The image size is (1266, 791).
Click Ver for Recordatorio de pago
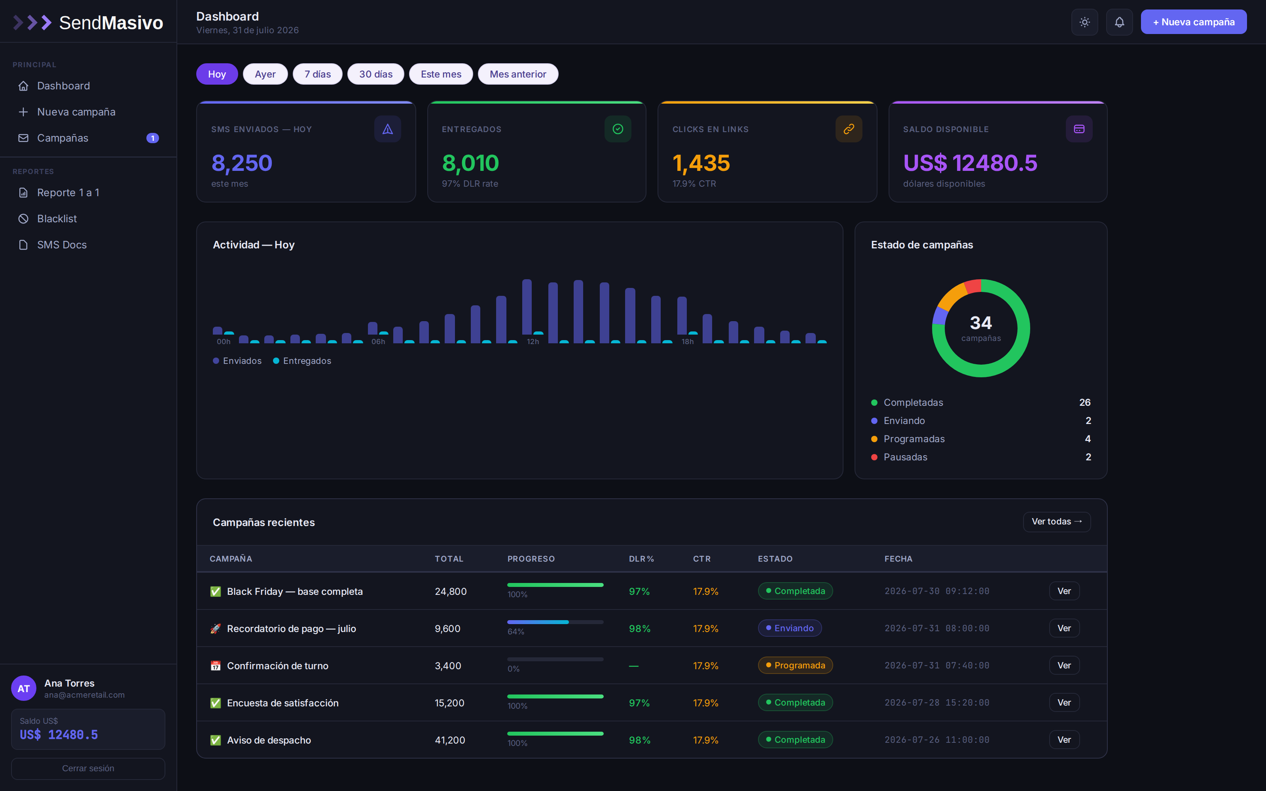point(1064,628)
